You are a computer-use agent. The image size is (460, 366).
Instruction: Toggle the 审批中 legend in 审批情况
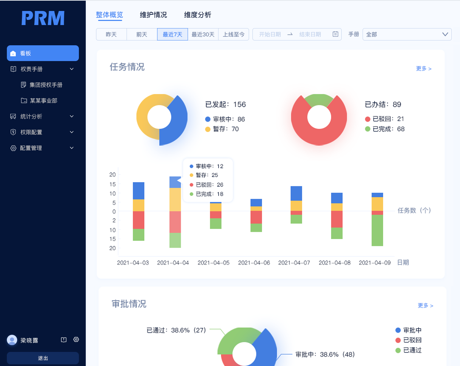pos(409,330)
